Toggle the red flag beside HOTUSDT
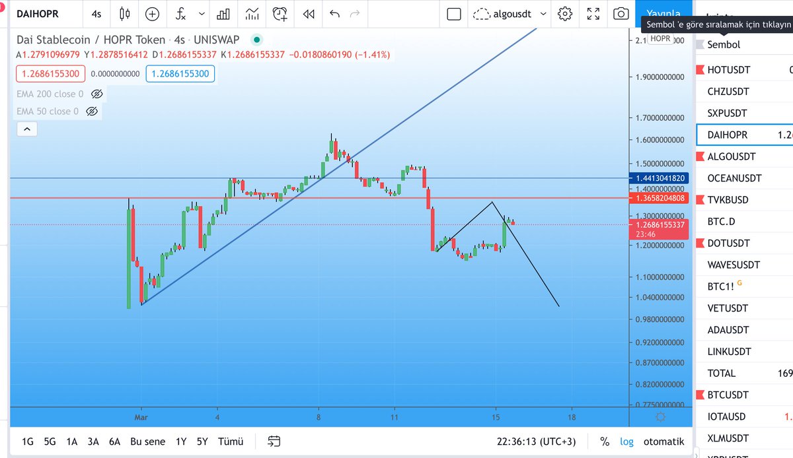This screenshot has width=793, height=458. [700, 70]
